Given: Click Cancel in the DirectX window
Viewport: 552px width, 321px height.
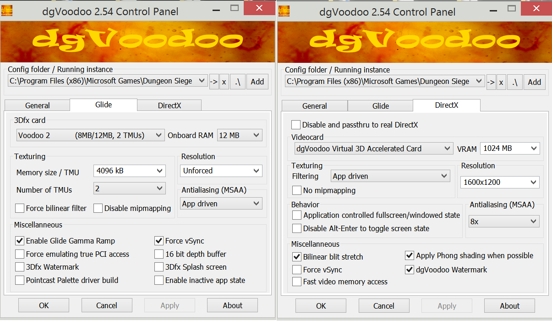Looking at the screenshot, I should 384,306.
